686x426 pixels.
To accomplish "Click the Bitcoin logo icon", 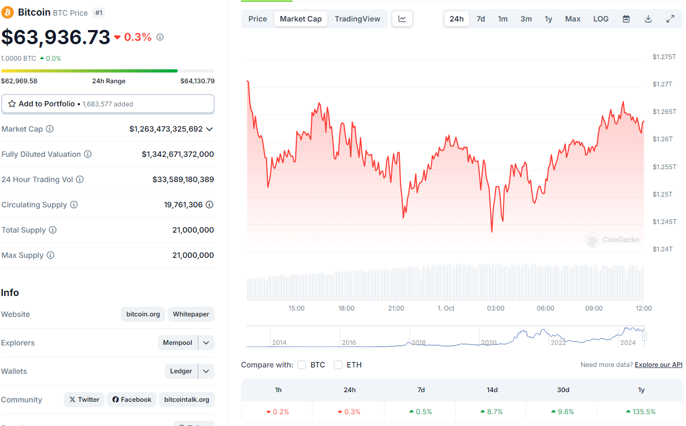I will coord(8,12).
